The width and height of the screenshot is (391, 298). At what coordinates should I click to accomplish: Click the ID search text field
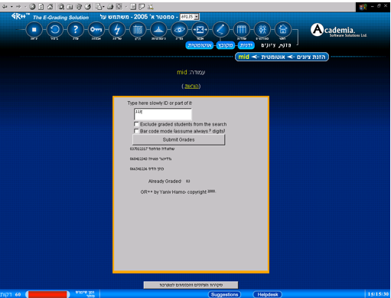pos(163,114)
